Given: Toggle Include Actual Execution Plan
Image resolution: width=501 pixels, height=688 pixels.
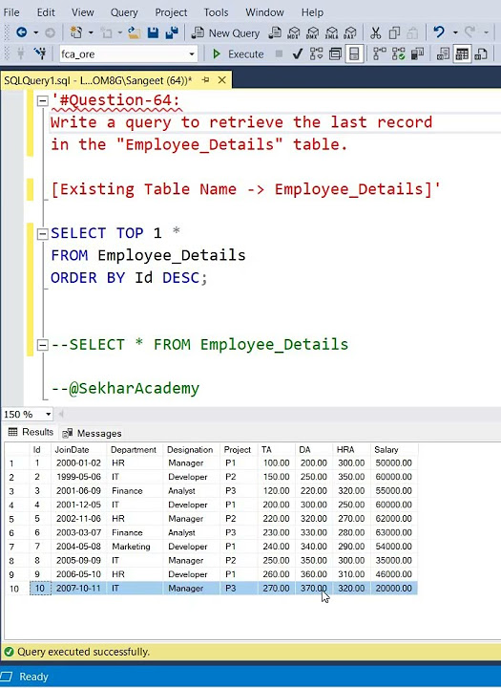Looking at the screenshot, I should pos(379,54).
